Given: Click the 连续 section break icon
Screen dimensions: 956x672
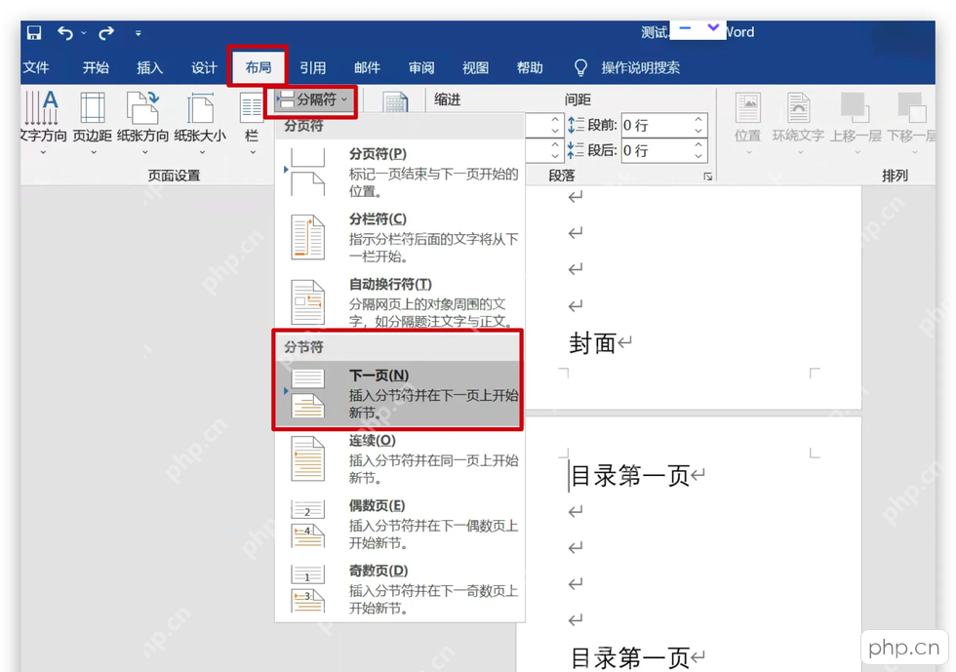Looking at the screenshot, I should coord(308,459).
